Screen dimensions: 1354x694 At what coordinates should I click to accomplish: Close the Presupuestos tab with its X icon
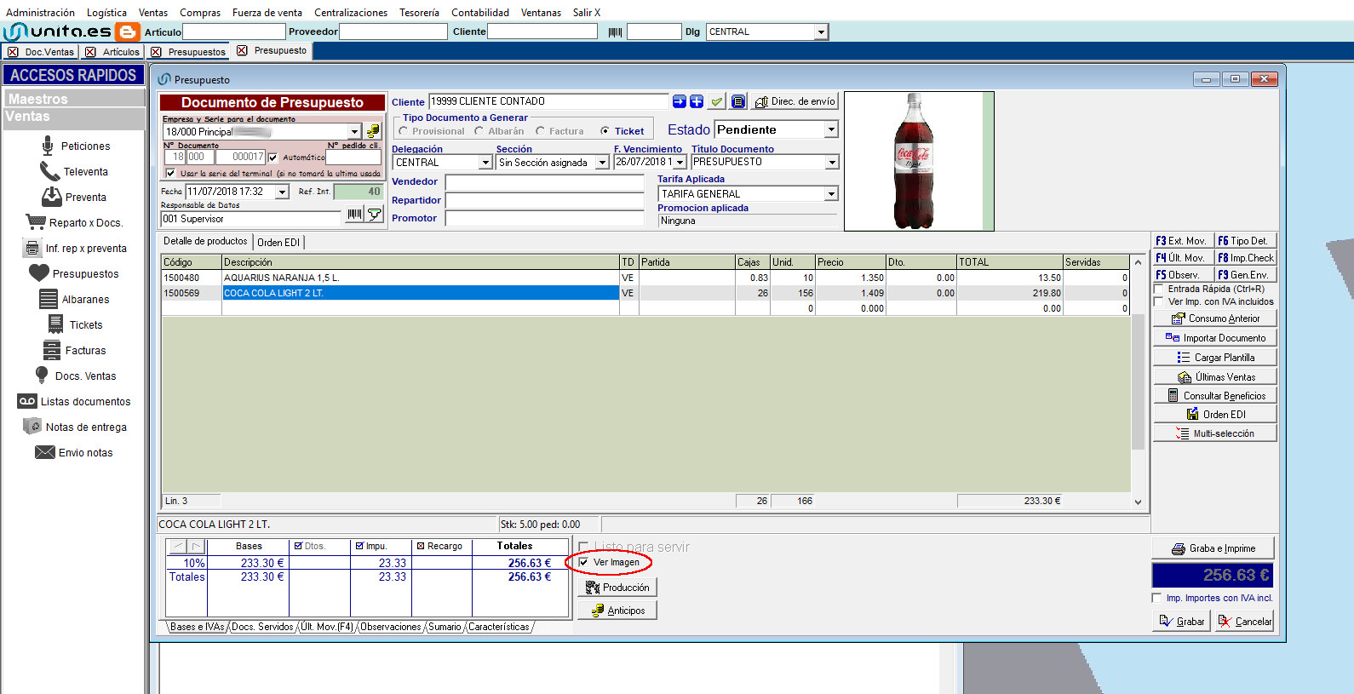[x=156, y=52]
